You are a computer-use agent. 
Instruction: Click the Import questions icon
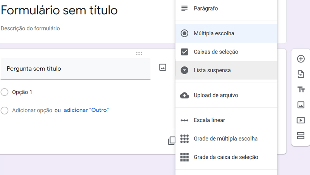(x=301, y=74)
